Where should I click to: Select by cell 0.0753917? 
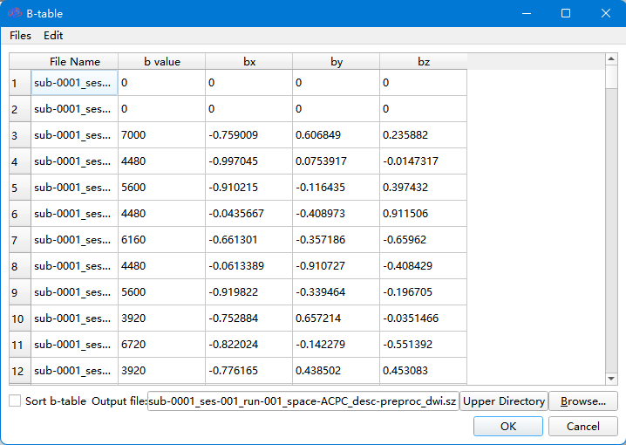click(x=337, y=161)
